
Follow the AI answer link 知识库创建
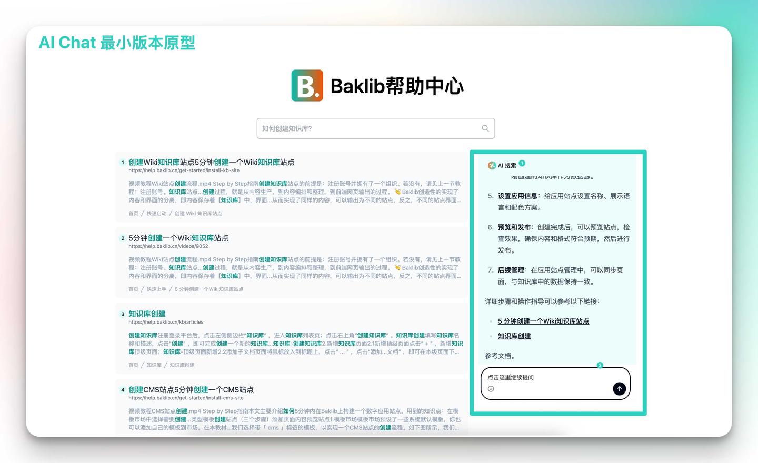(x=514, y=336)
